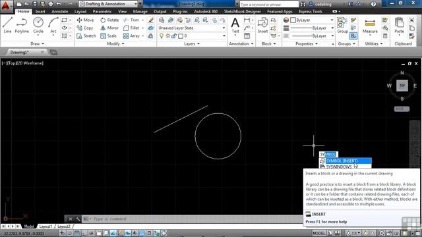422x237 pixels.
Task: Select the Circle tool
Action: click(38, 25)
